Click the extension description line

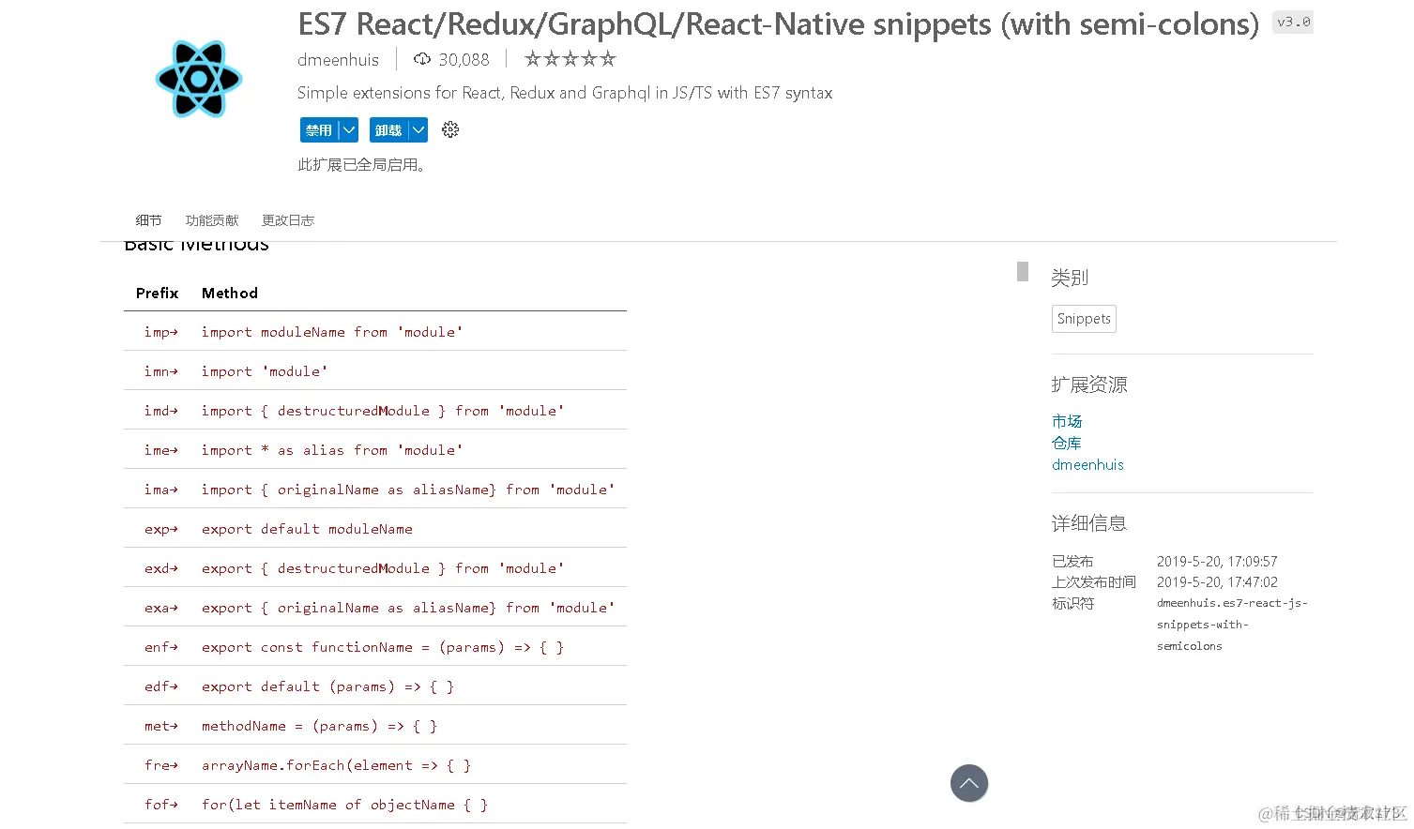coord(565,93)
